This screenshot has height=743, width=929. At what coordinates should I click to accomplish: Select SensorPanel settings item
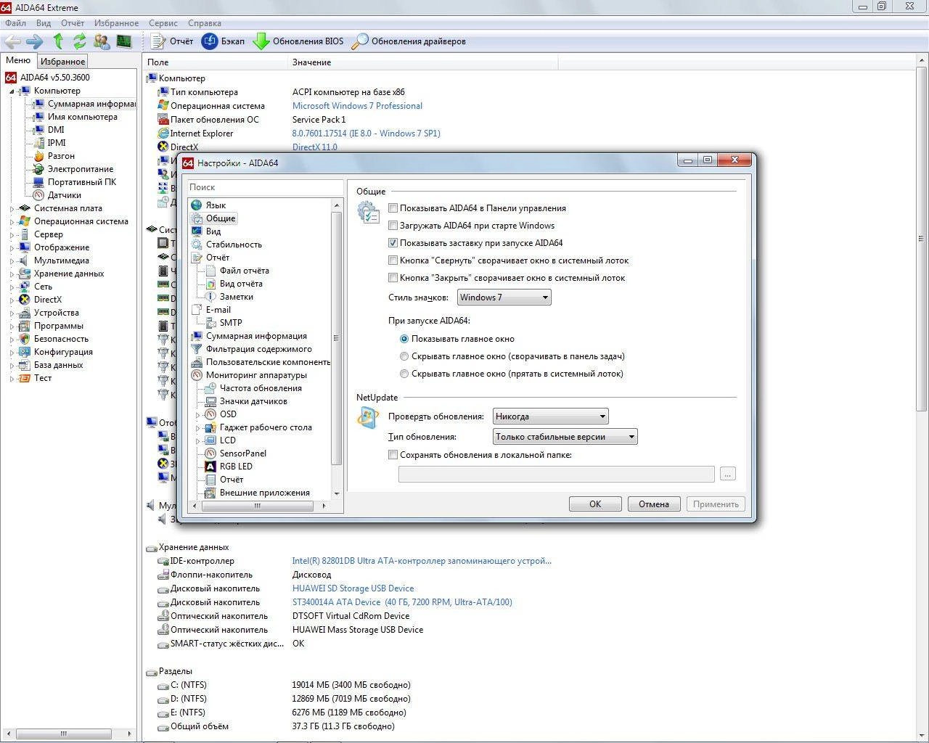[x=243, y=453]
